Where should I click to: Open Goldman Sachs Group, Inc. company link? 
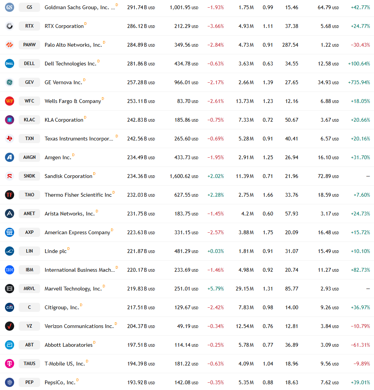pyautogui.click(x=79, y=7)
